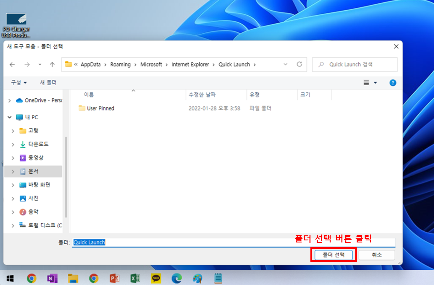The image size is (434, 285).
Task: Sort by 크기 column header
Action: click(305, 95)
